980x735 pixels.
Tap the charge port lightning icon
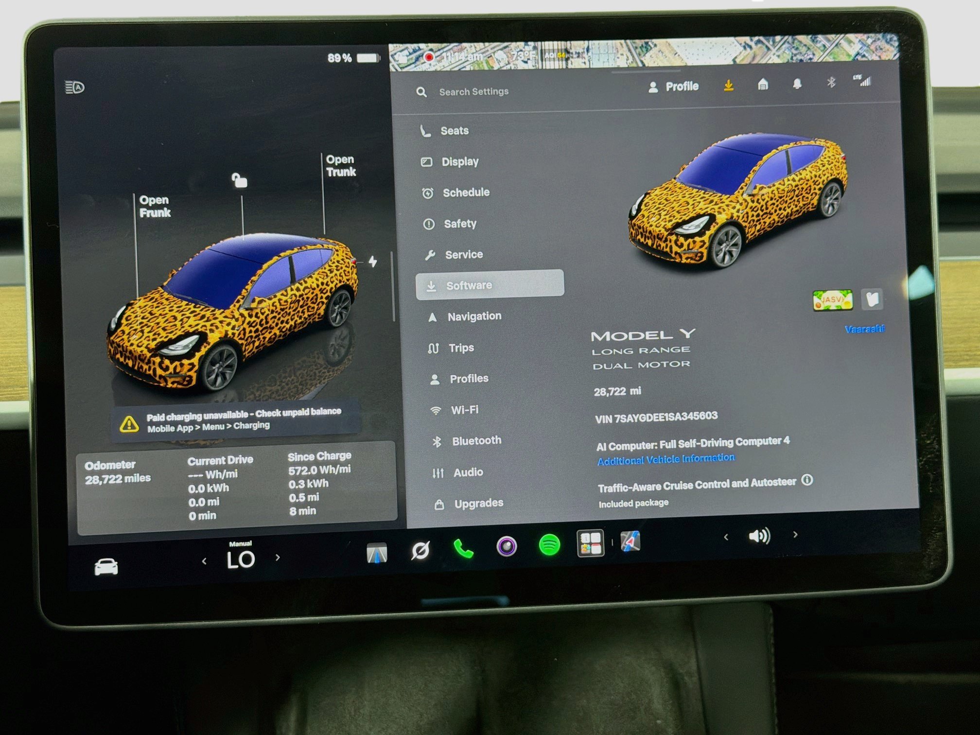[x=373, y=262]
